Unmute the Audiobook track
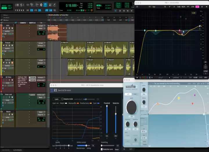The width and height of the screenshot is (209, 152). click(x=12, y=63)
